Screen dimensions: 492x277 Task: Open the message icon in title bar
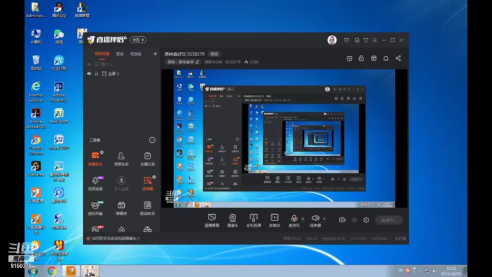[346, 40]
